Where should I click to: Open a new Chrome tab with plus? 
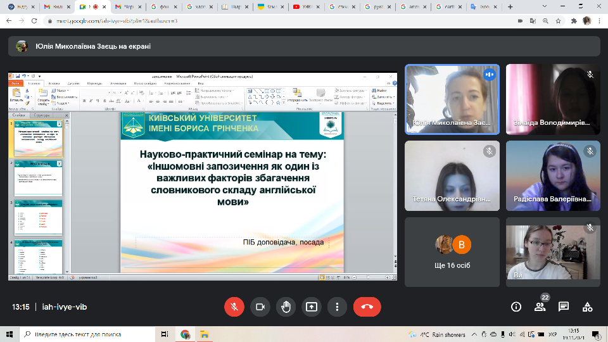click(x=510, y=7)
